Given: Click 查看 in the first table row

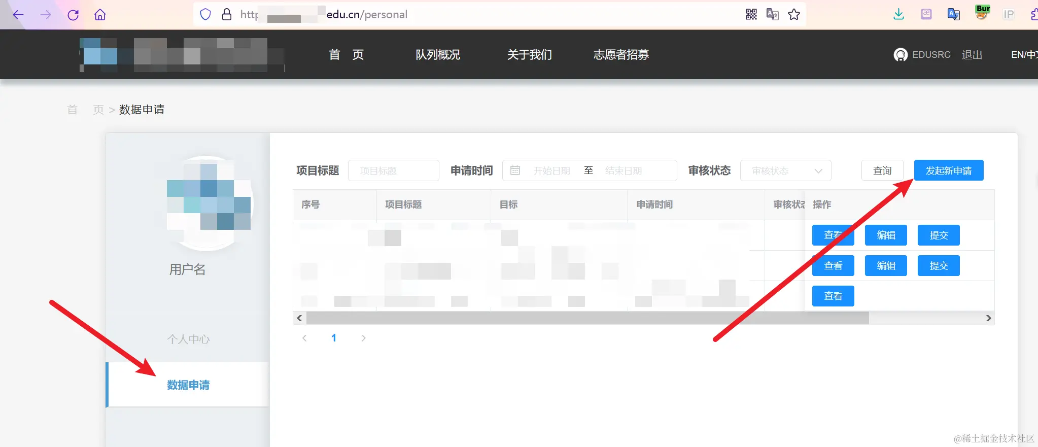Looking at the screenshot, I should (x=833, y=235).
